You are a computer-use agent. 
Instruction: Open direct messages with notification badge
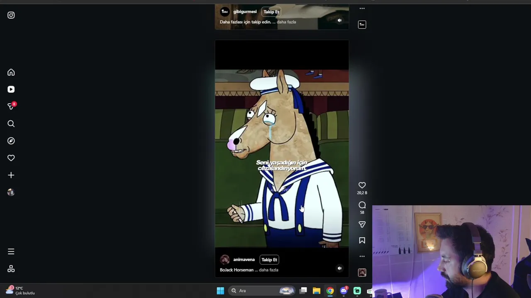(x=11, y=106)
